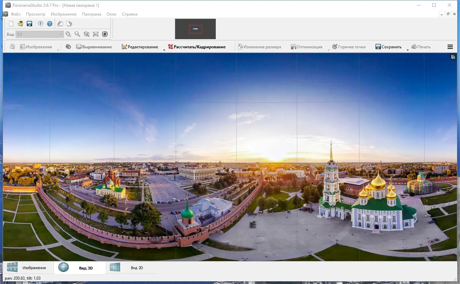Click the Сохранить toolbar button
This screenshot has height=284, width=460.
(x=388, y=47)
